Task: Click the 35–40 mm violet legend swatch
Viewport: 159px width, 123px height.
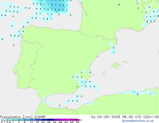Action: click(62, 120)
